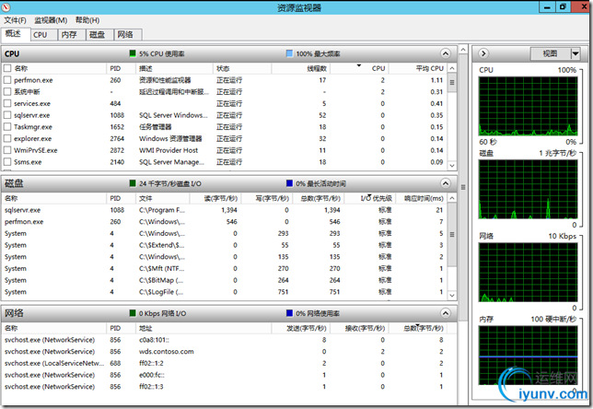This screenshot has width=593, height=409.
Task: Switch to the 网络 tab
Action: click(128, 35)
